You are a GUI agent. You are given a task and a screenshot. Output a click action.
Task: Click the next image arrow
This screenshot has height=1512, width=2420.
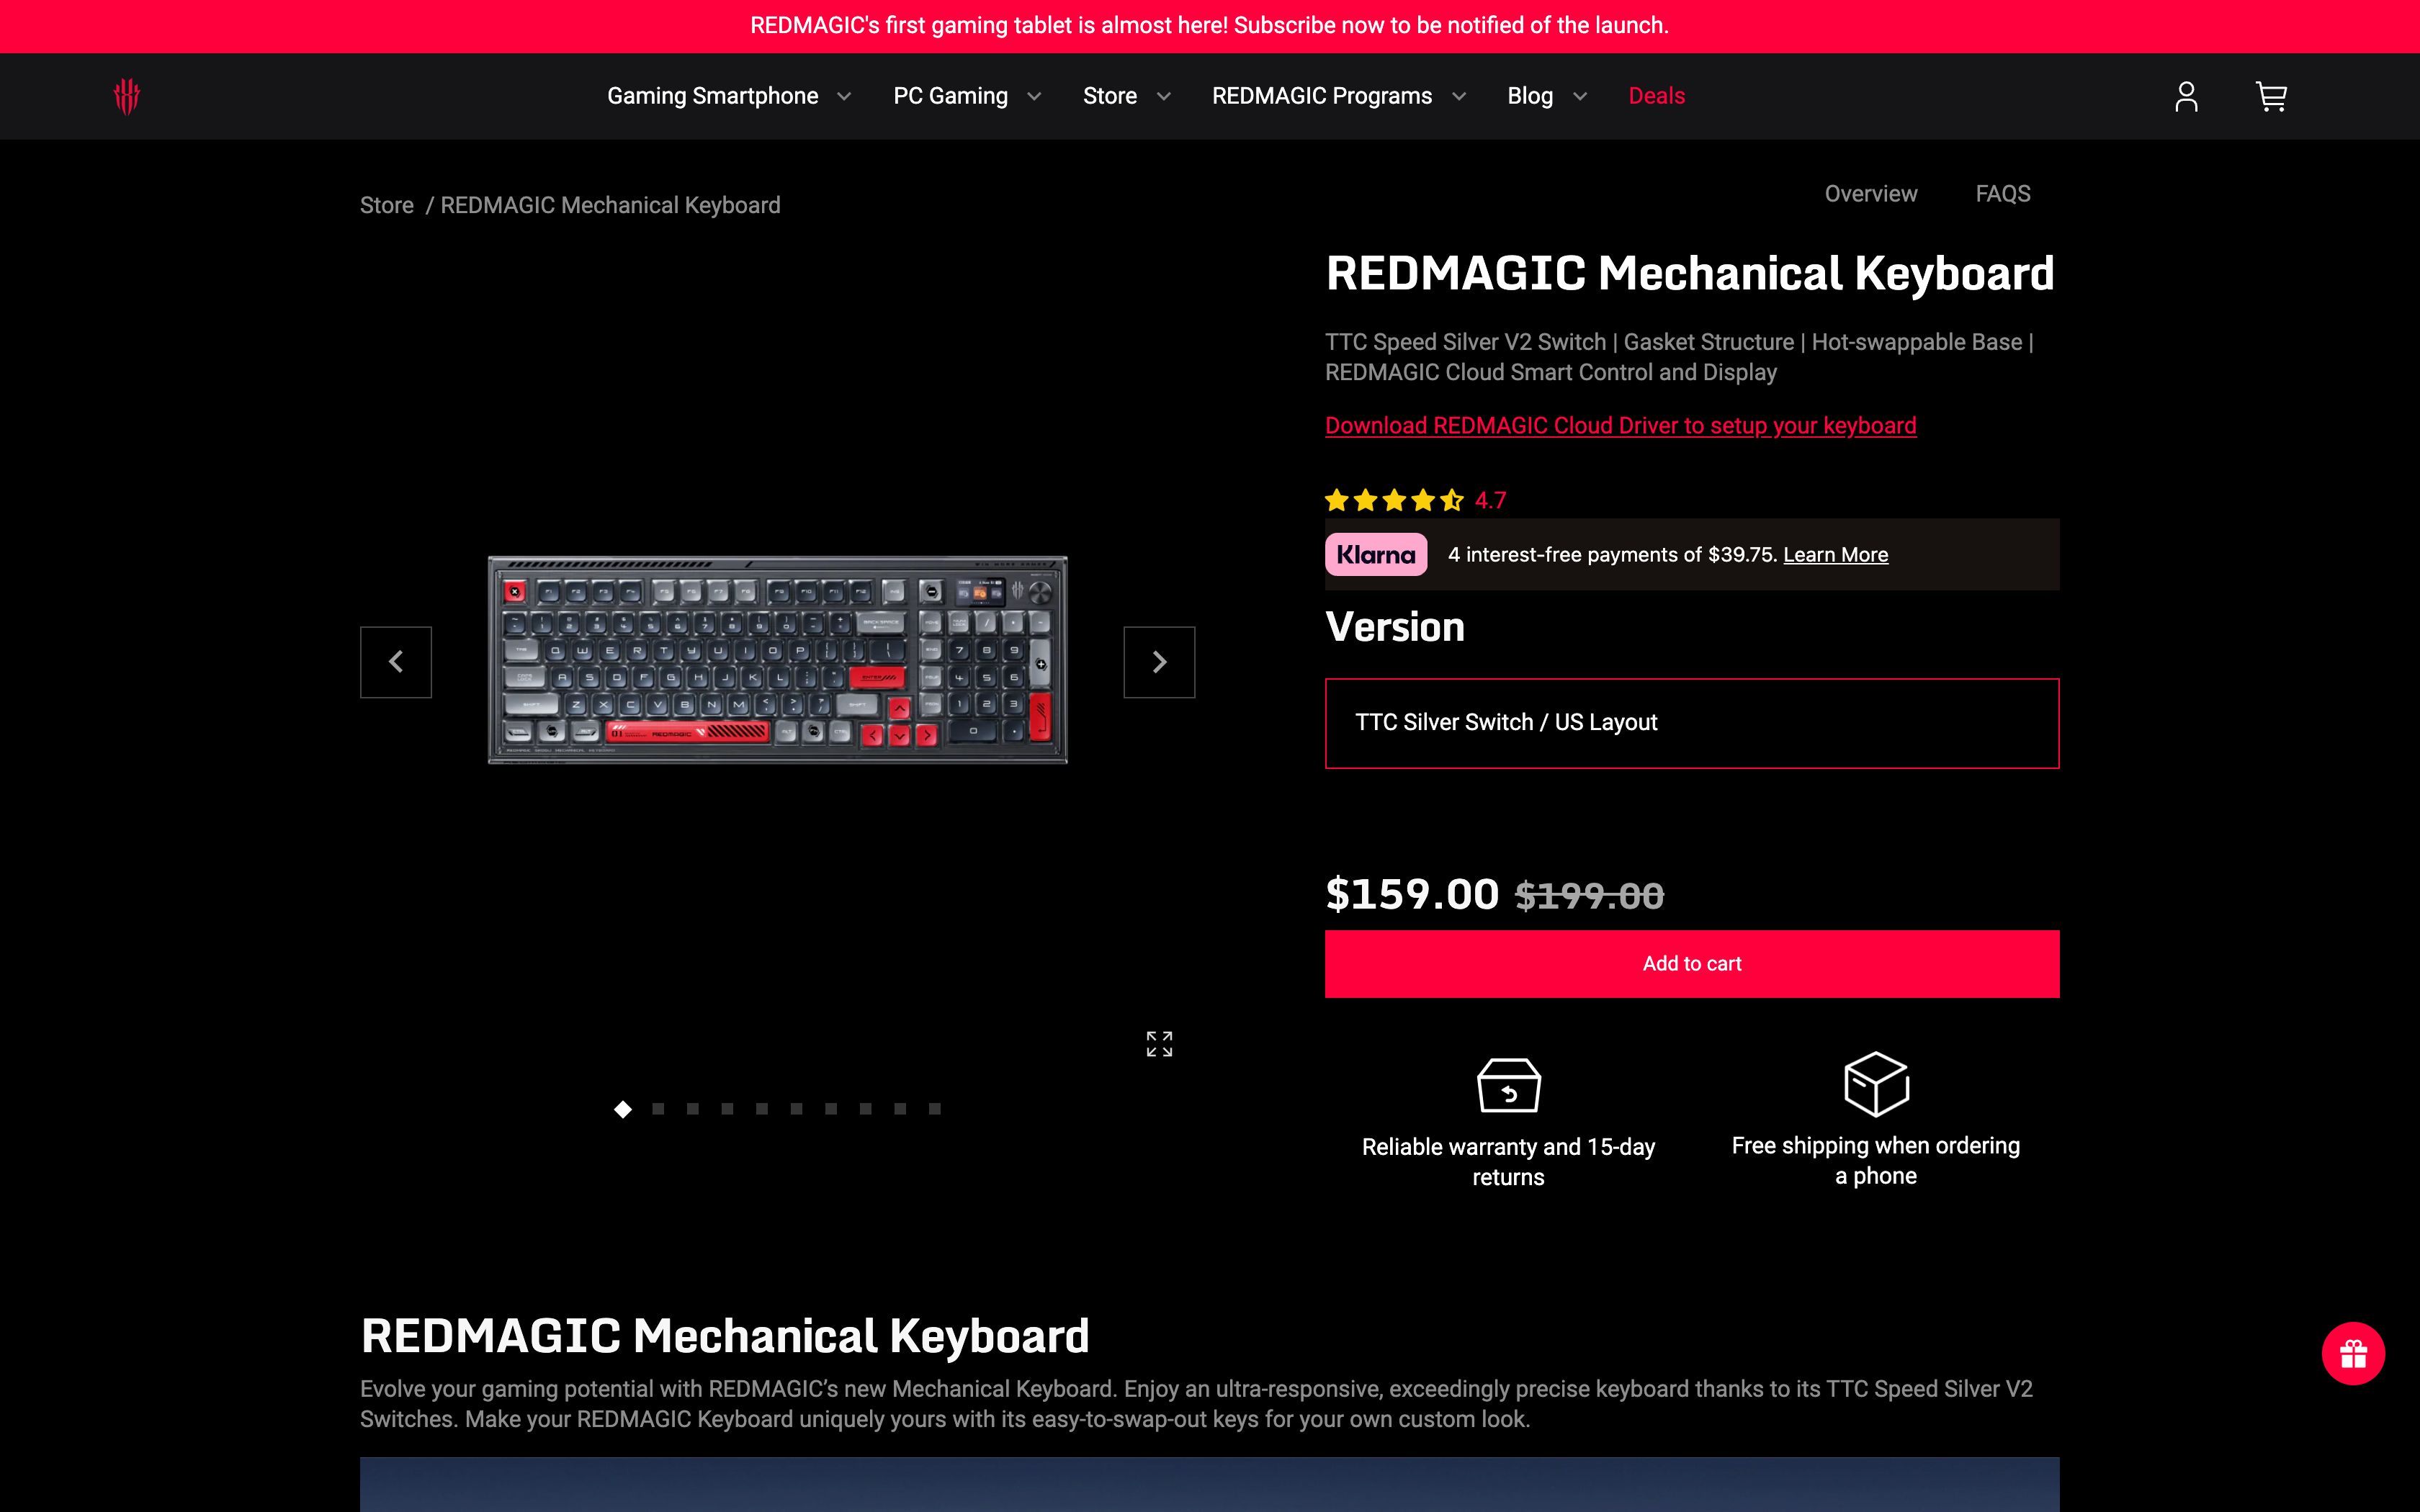[x=1159, y=662]
